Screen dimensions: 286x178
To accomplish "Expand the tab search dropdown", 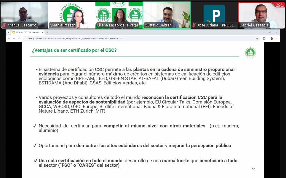I will click(x=8, y=32).
